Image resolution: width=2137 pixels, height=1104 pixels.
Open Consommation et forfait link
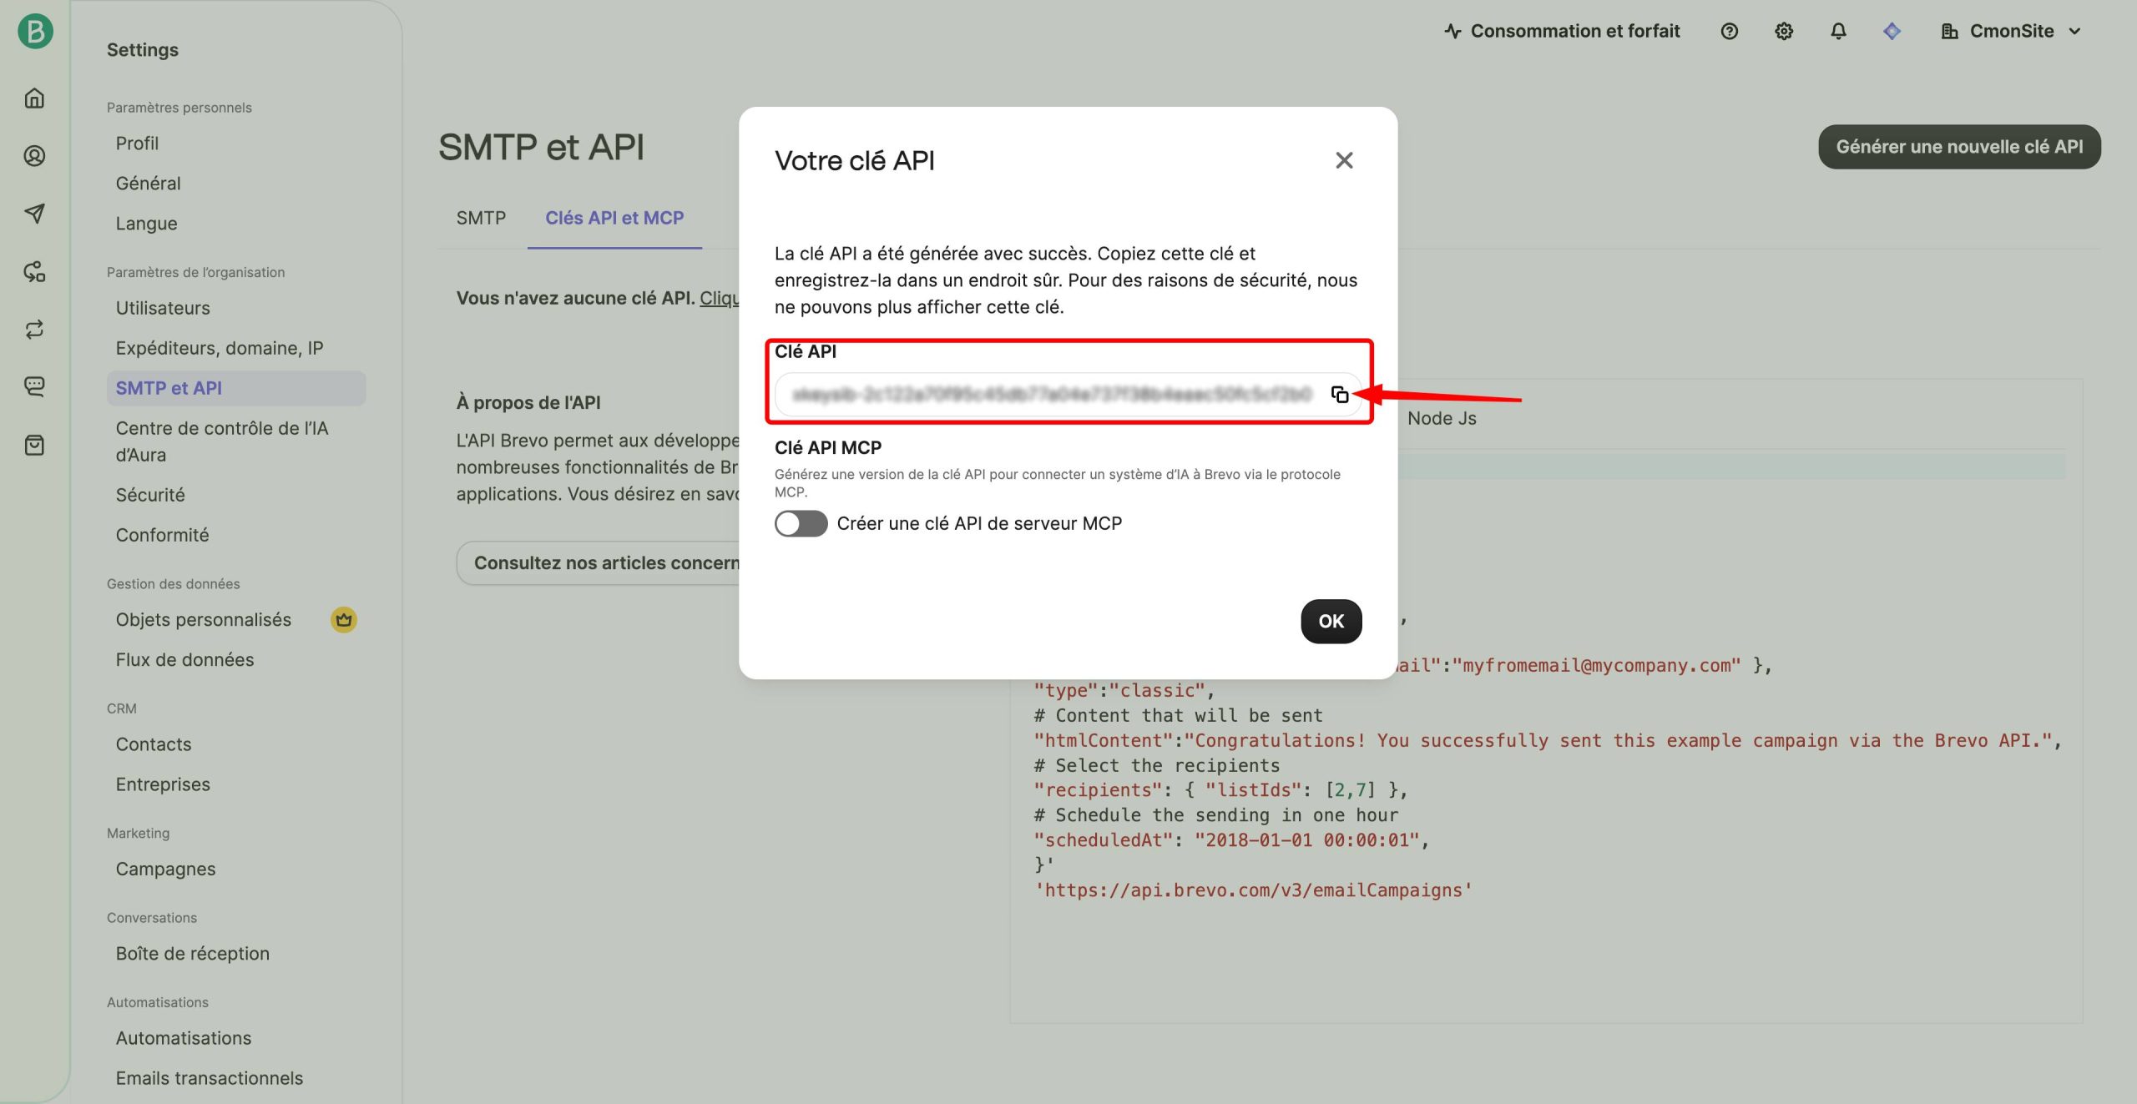[x=1562, y=32]
